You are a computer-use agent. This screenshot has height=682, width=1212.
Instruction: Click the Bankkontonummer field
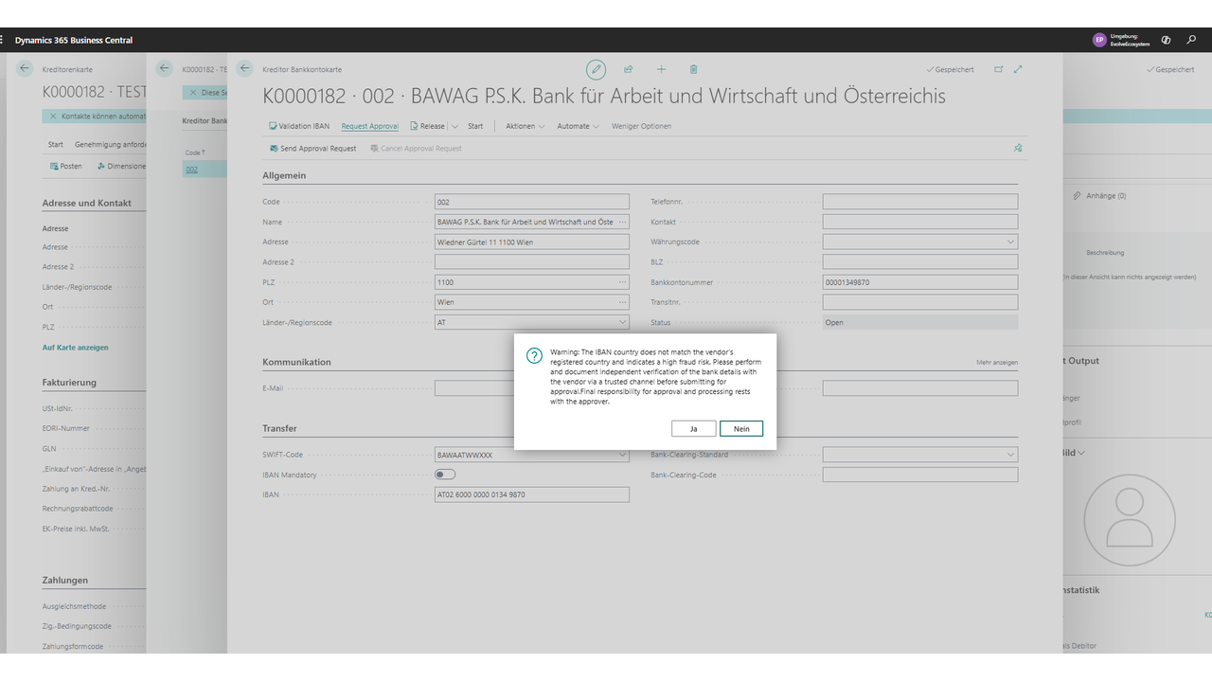click(920, 282)
